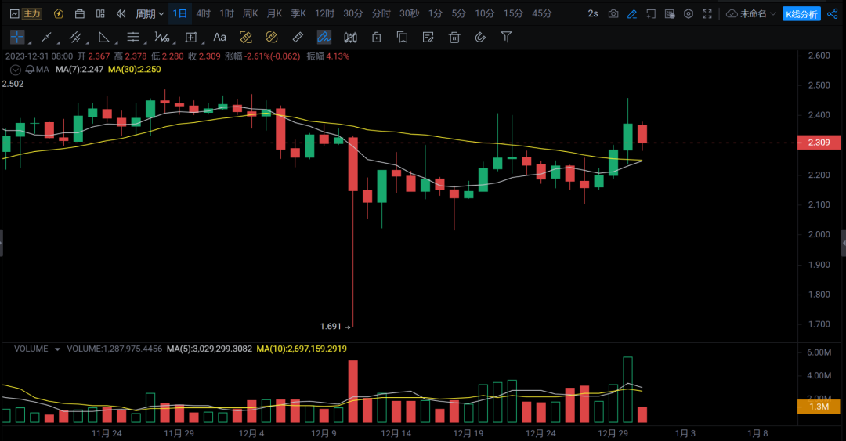Toggle the highlighted blue brush draw tool

click(x=324, y=37)
